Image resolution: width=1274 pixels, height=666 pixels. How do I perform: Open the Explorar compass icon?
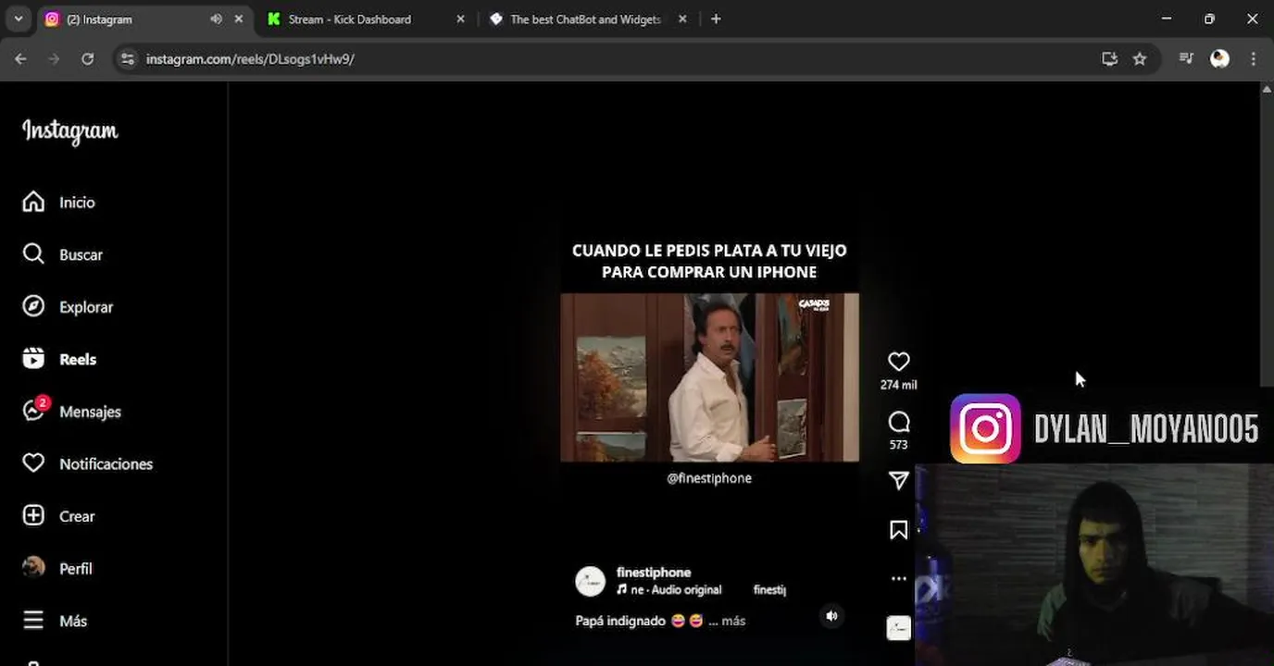point(33,306)
